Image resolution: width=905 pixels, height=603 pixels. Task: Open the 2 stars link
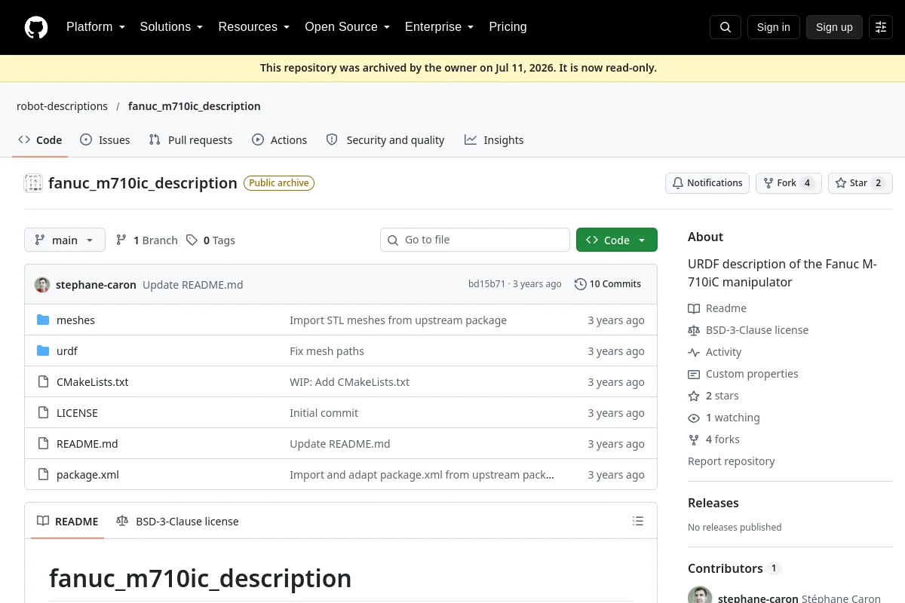(x=713, y=396)
